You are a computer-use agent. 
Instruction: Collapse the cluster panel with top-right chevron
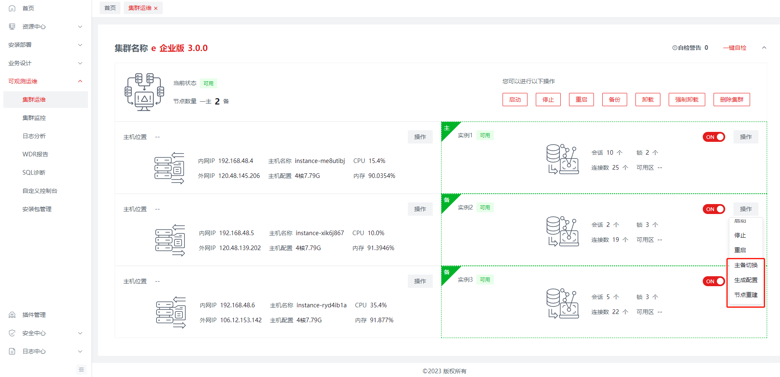764,48
